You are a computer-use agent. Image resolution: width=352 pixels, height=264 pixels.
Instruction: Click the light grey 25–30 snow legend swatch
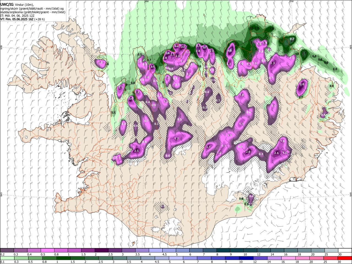click(331, 250)
